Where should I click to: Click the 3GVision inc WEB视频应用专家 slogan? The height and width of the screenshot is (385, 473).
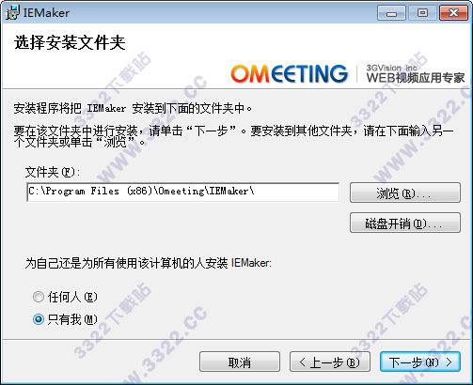[416, 74]
